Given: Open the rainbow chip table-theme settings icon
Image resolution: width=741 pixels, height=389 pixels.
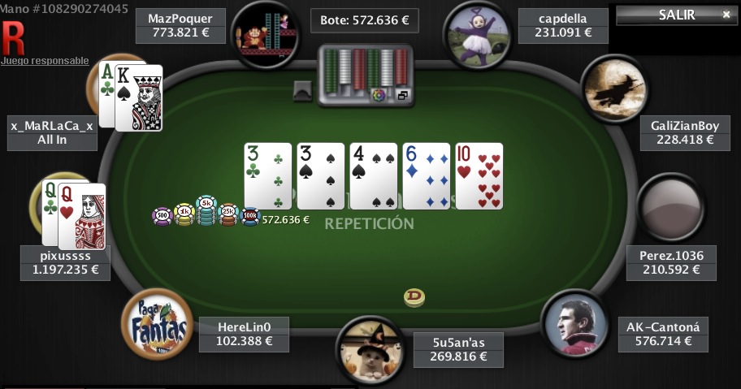Looking at the screenshot, I should [x=379, y=95].
